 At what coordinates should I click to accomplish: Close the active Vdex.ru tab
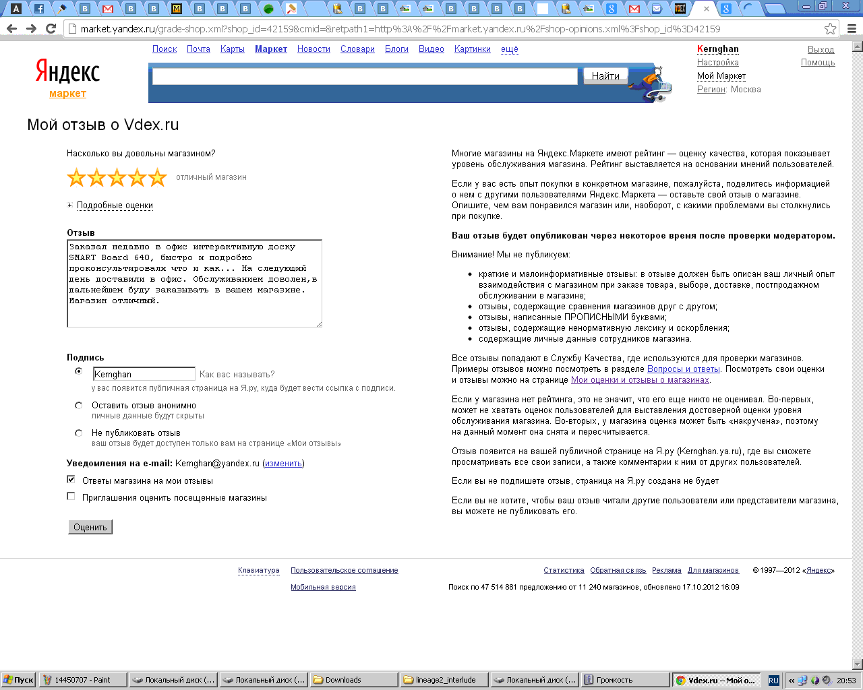click(x=706, y=9)
